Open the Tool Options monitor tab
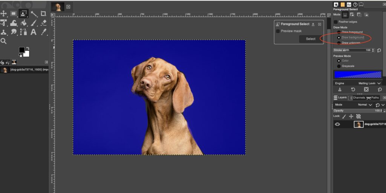386x193 pixels. click(x=361, y=5)
